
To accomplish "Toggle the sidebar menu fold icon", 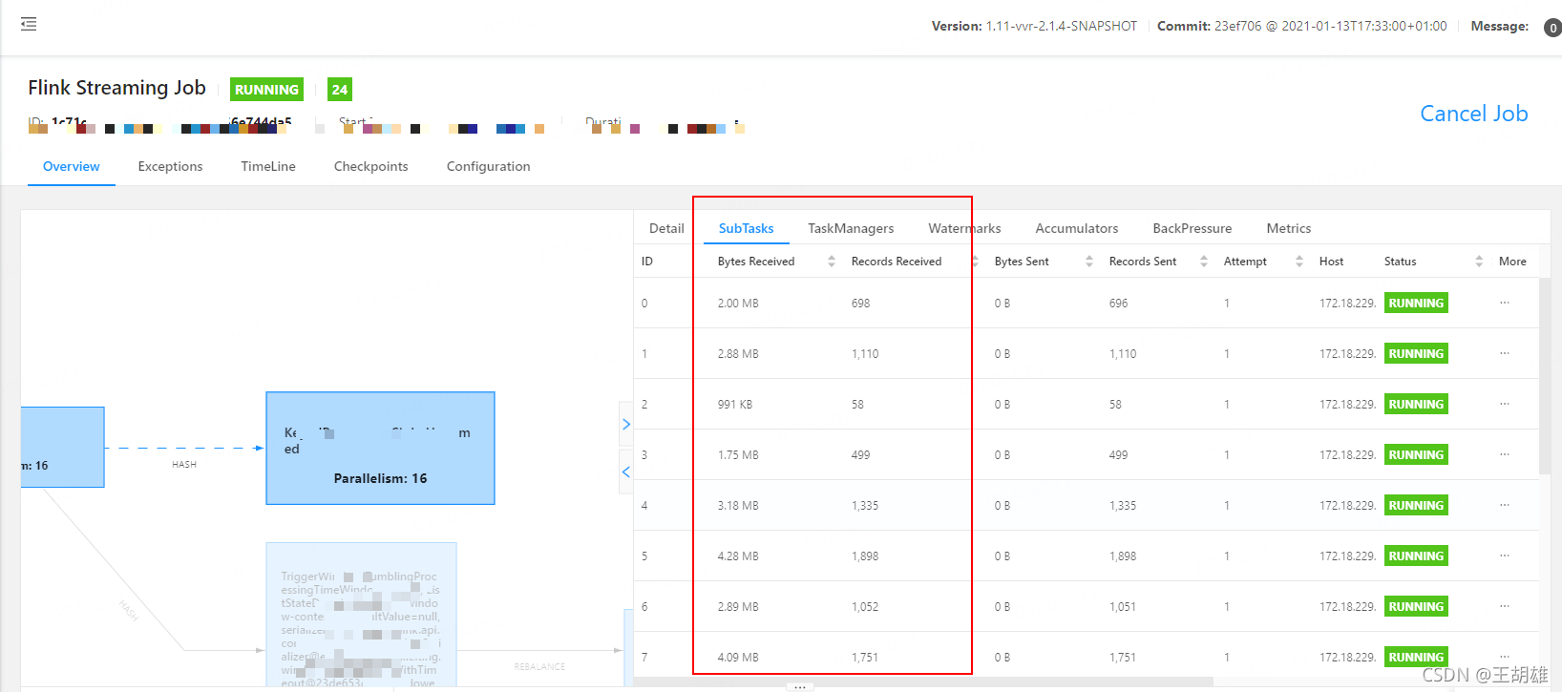I will click(29, 24).
